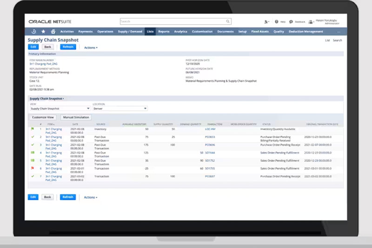Screen dimensions: 372x248
Task: Open the View dropdown
Action: [x=60, y=108]
